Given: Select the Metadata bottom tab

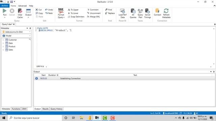Looking at the screenshot, I should tap(6, 109).
